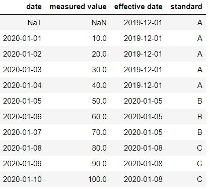Screen dimensions: 210x189
Task: Select measured value 50.0 cell
Action: 99,101
